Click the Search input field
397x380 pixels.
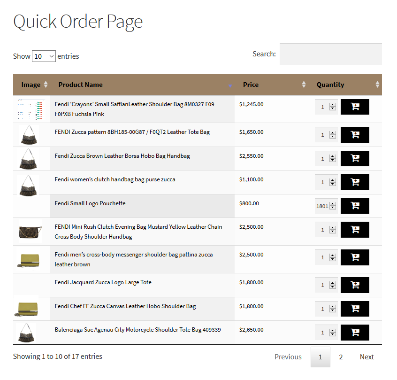pyautogui.click(x=331, y=54)
